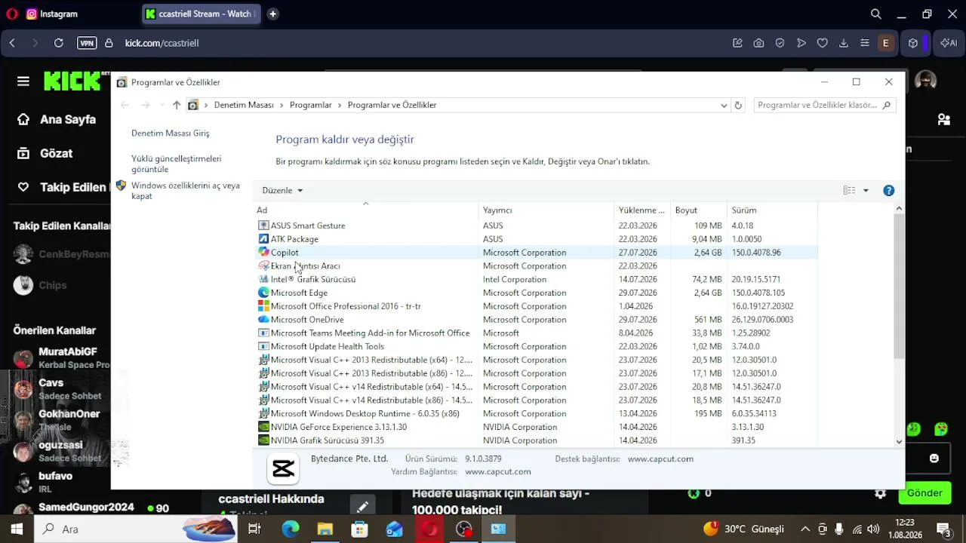Select Intel Grafik Sürücüsü in the list

[x=536, y=279]
